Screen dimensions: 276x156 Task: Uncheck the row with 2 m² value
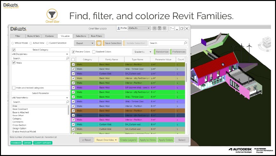point(73,65)
